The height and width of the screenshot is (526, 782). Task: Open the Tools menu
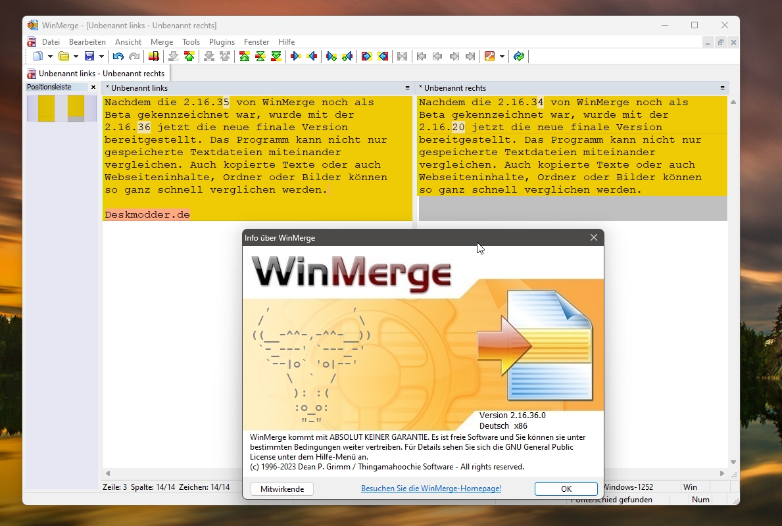click(x=191, y=42)
